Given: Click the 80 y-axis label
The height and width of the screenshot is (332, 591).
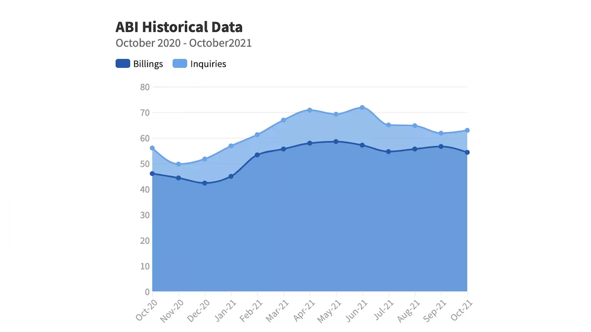Looking at the screenshot, I should click(145, 87).
